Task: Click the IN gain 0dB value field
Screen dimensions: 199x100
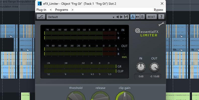Action: click(141, 76)
